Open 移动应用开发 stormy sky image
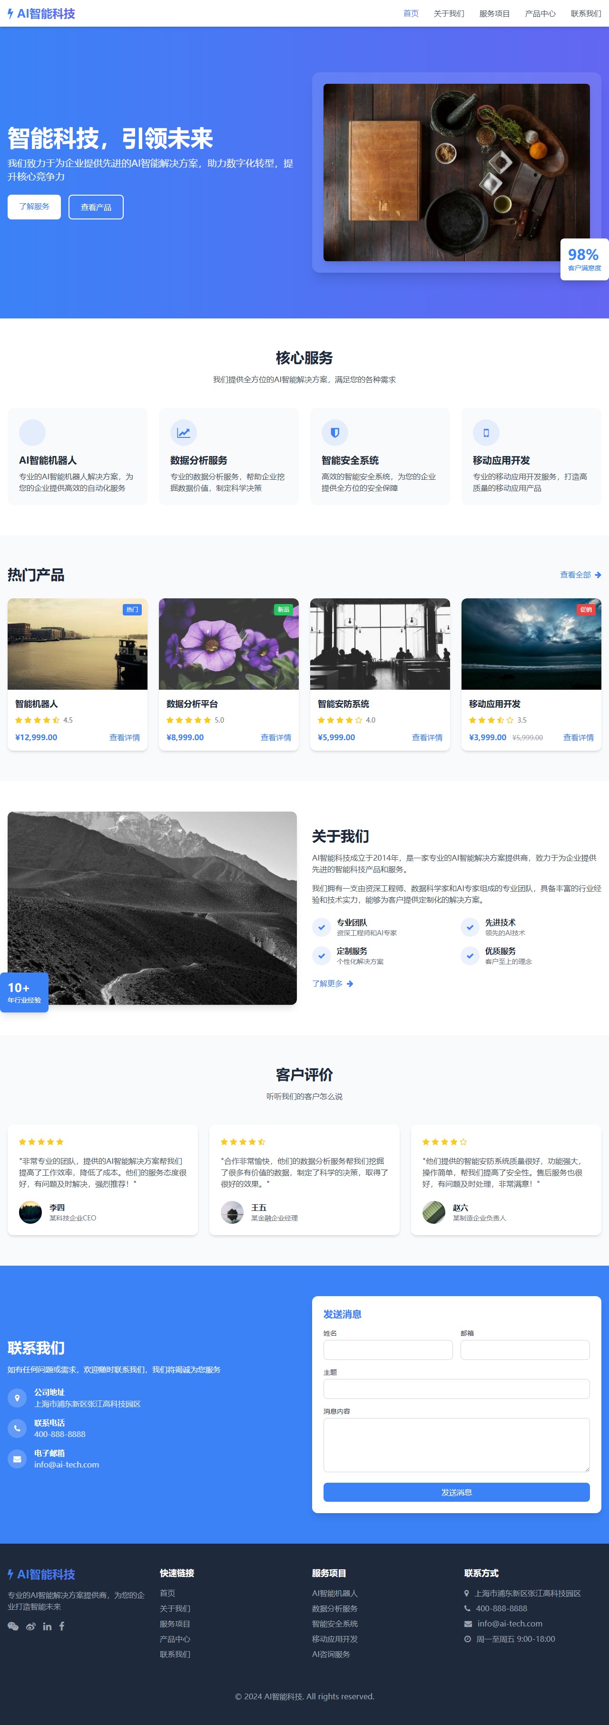This screenshot has width=609, height=1725. coord(531,644)
